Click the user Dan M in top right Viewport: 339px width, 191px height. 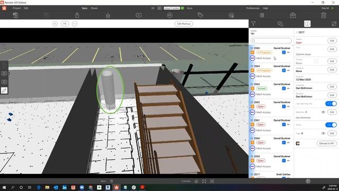(325, 8)
